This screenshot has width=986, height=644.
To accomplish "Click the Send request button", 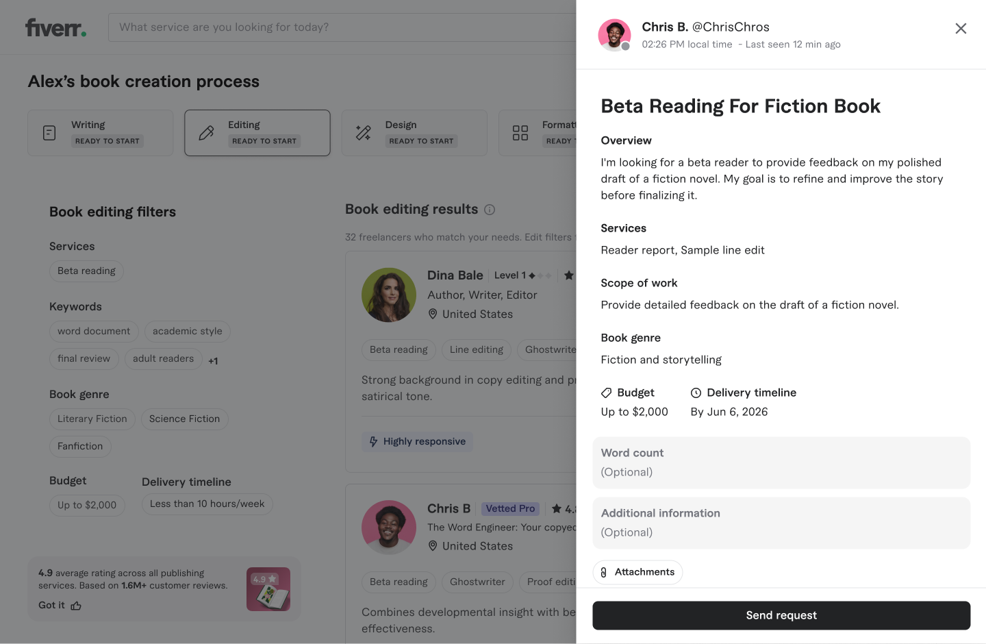I will [x=781, y=615].
